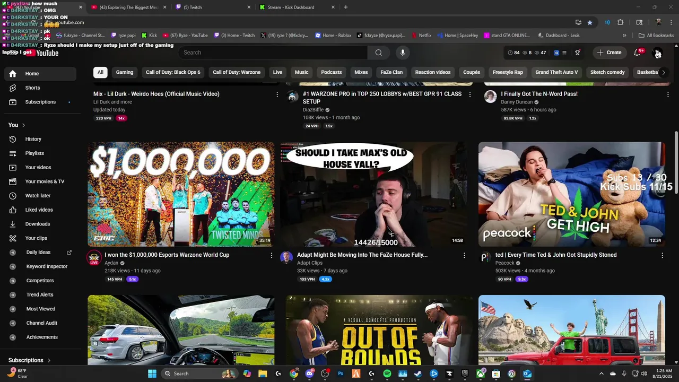
Task: Click the bookmark star in the address bar
Action: coord(590,22)
